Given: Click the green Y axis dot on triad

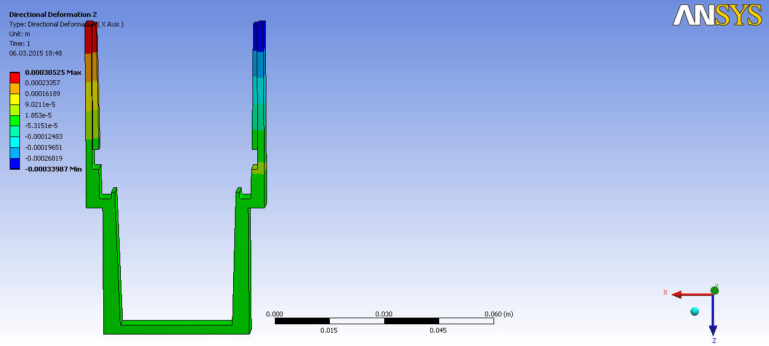Looking at the screenshot, I should click(x=715, y=290).
